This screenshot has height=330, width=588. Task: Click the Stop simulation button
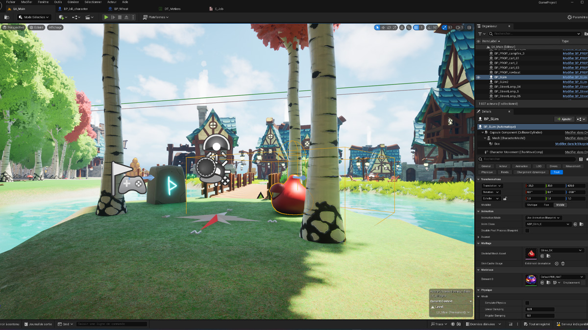coord(120,17)
